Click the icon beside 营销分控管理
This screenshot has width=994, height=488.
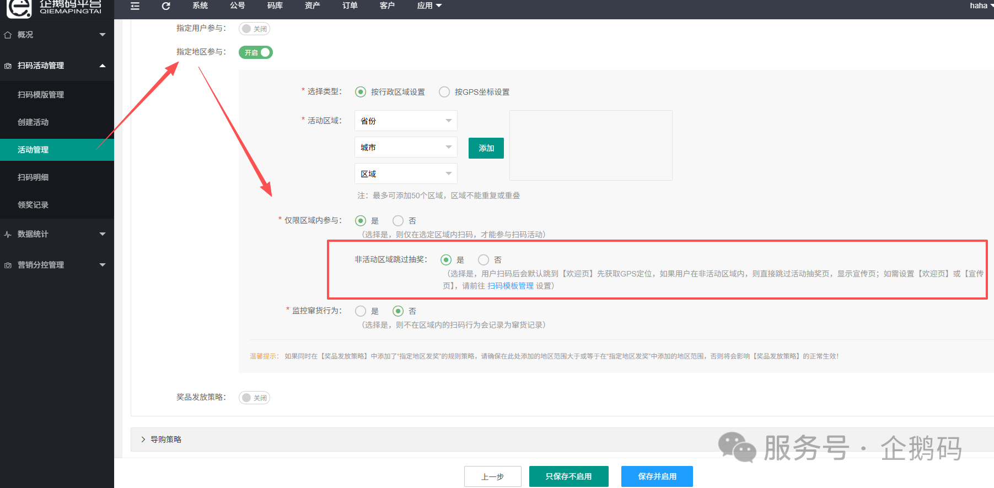tap(8, 265)
